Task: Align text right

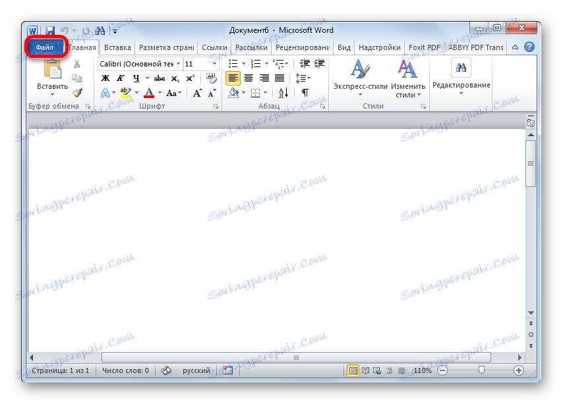Action: [x=264, y=78]
